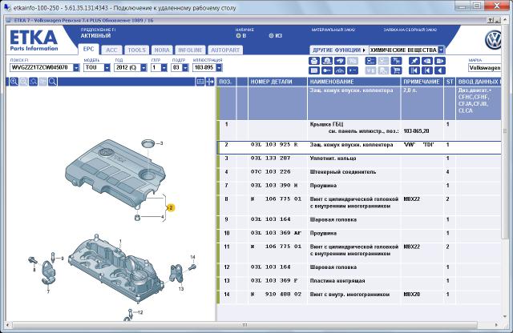This screenshot has height=333, width=513.
Task: Select part number 03L 103 369 AF
Action: (276, 233)
